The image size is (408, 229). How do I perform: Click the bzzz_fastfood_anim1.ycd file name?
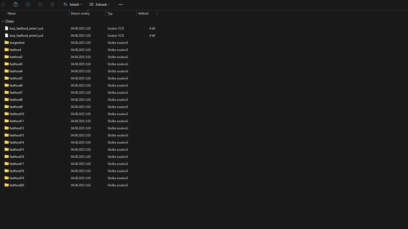26,28
